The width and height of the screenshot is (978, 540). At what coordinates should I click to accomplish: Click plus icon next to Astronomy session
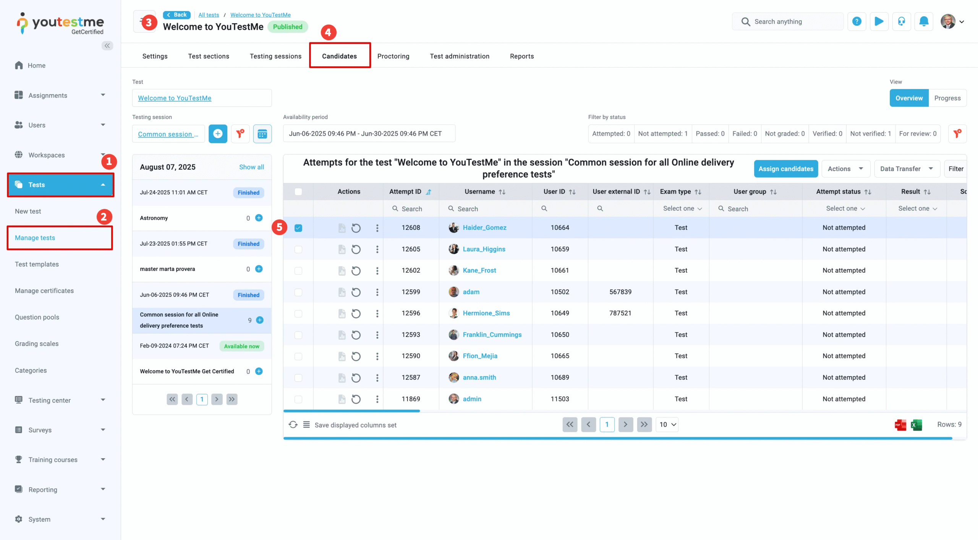click(259, 218)
